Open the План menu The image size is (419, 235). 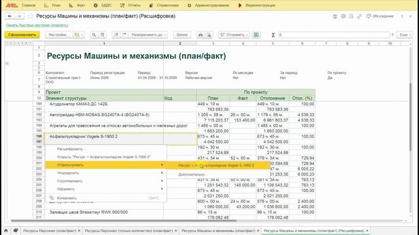(x=52, y=5)
